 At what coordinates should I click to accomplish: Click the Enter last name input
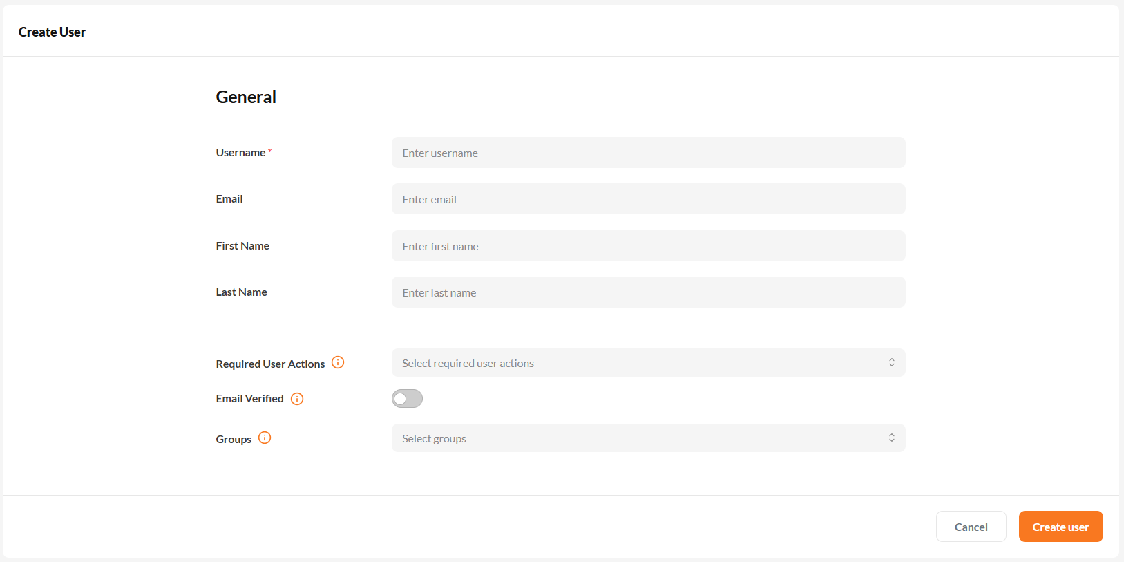[647, 292]
